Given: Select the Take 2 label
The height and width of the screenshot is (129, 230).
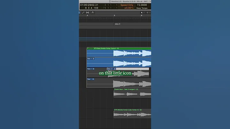Looking at the screenshot, I should (x=89, y=69).
